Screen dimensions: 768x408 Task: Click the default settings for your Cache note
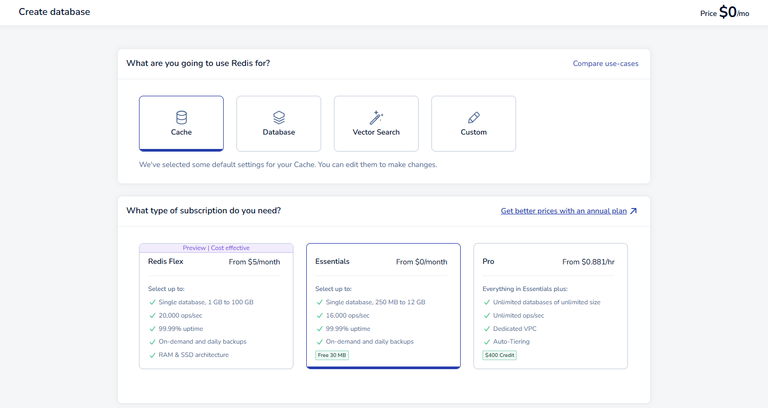[288, 165]
